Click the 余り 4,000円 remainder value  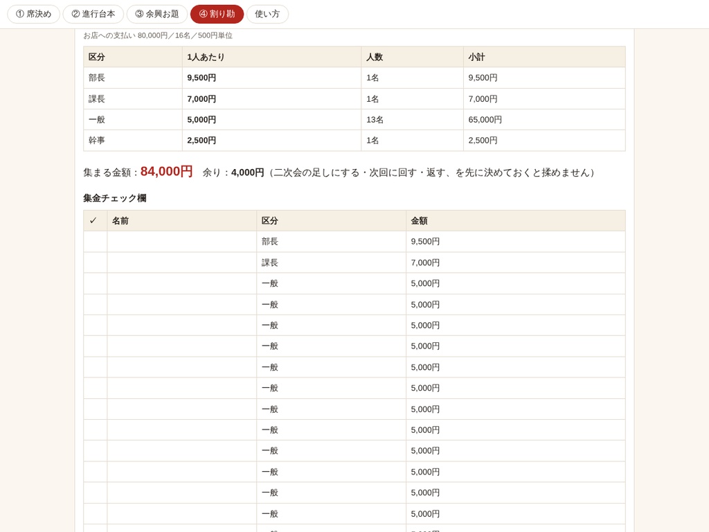247,172
